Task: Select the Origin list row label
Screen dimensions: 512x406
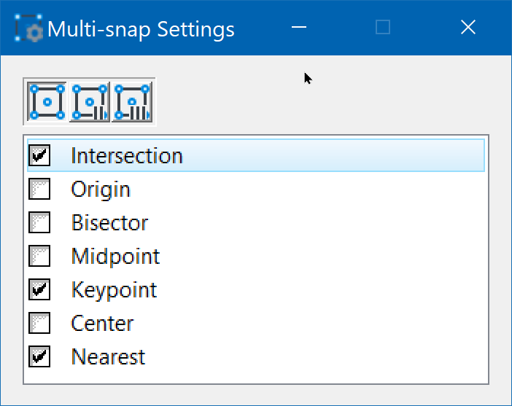Action: tap(101, 190)
